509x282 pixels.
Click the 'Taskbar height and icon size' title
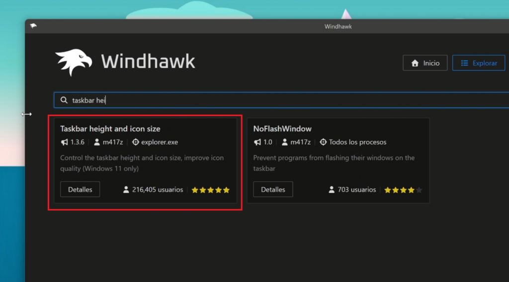110,129
